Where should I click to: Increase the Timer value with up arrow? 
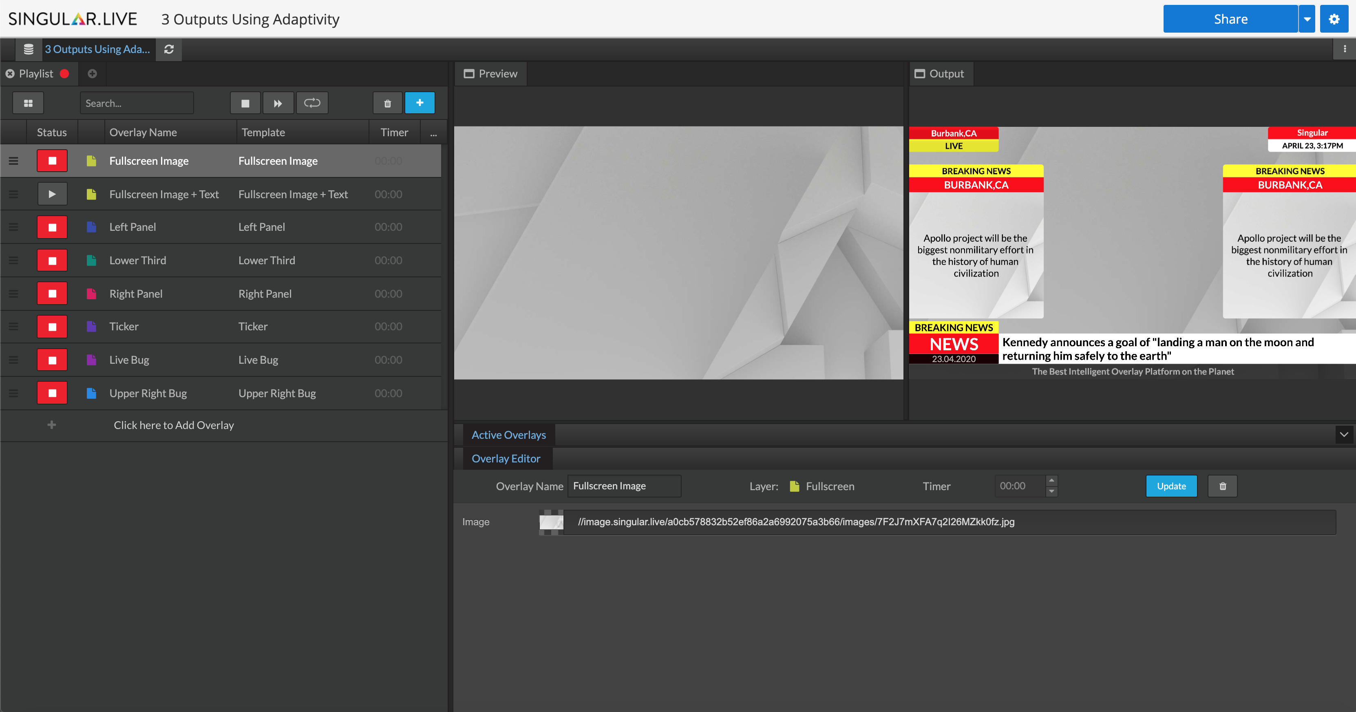tap(1051, 480)
